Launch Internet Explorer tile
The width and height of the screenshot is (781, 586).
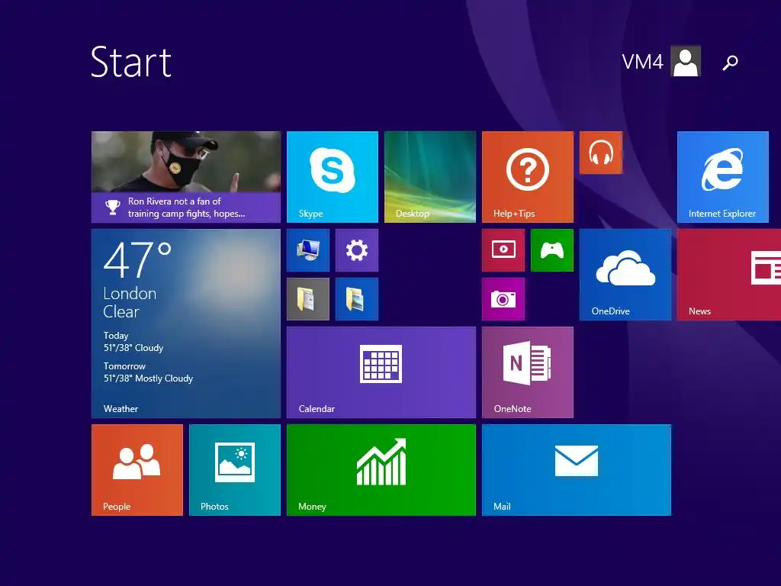(723, 177)
